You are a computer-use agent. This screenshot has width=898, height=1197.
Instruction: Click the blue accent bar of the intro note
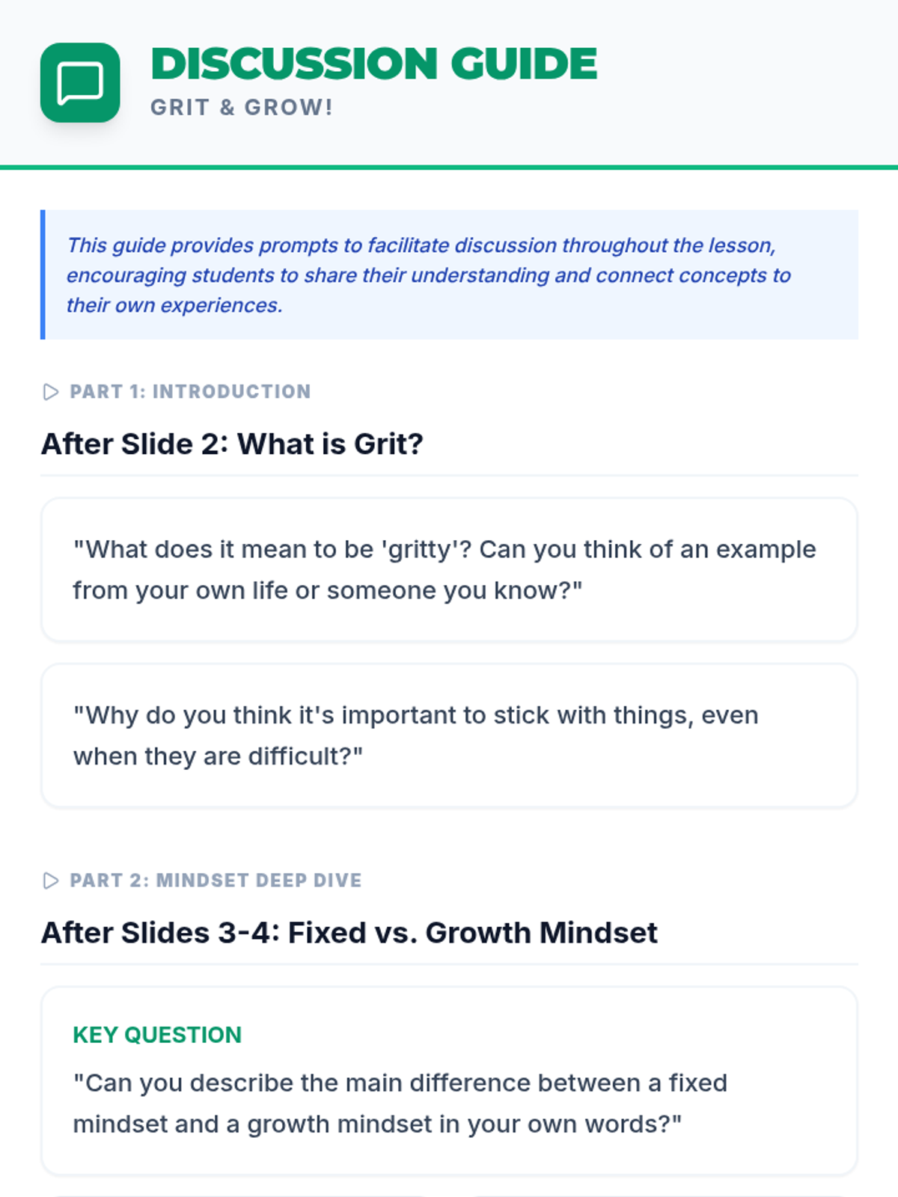(43, 275)
